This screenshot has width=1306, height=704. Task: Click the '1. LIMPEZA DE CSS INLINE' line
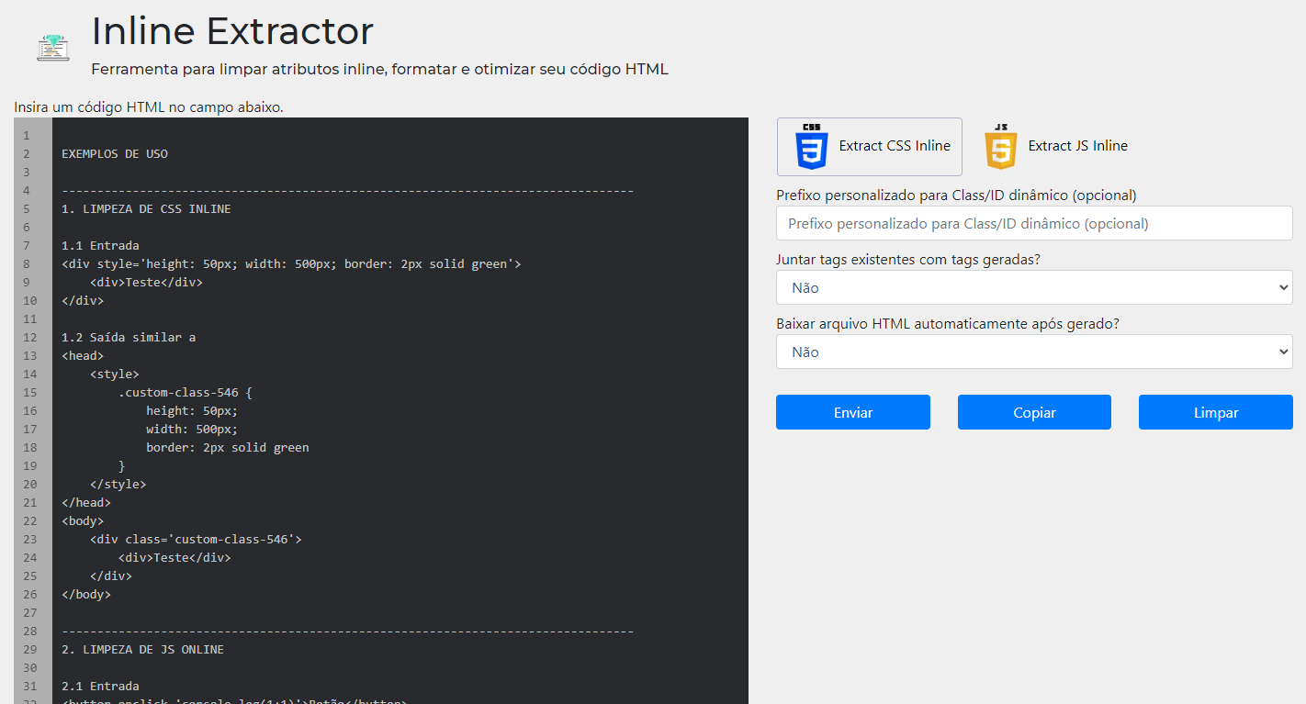click(x=146, y=208)
